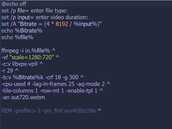Click the 'out720.webm' output filename
This screenshot has width=172, height=129.
(28, 98)
